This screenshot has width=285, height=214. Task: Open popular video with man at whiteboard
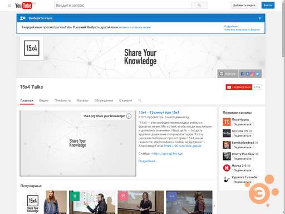(x=92, y=202)
